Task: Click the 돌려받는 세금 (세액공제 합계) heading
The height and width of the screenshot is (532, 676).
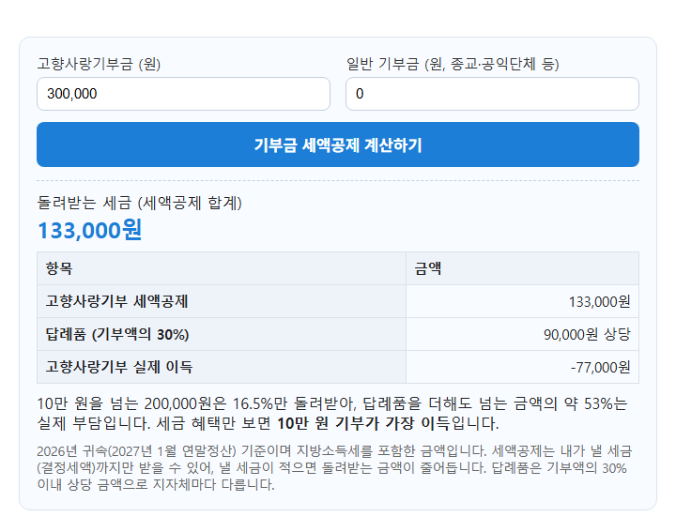Action: [x=140, y=203]
